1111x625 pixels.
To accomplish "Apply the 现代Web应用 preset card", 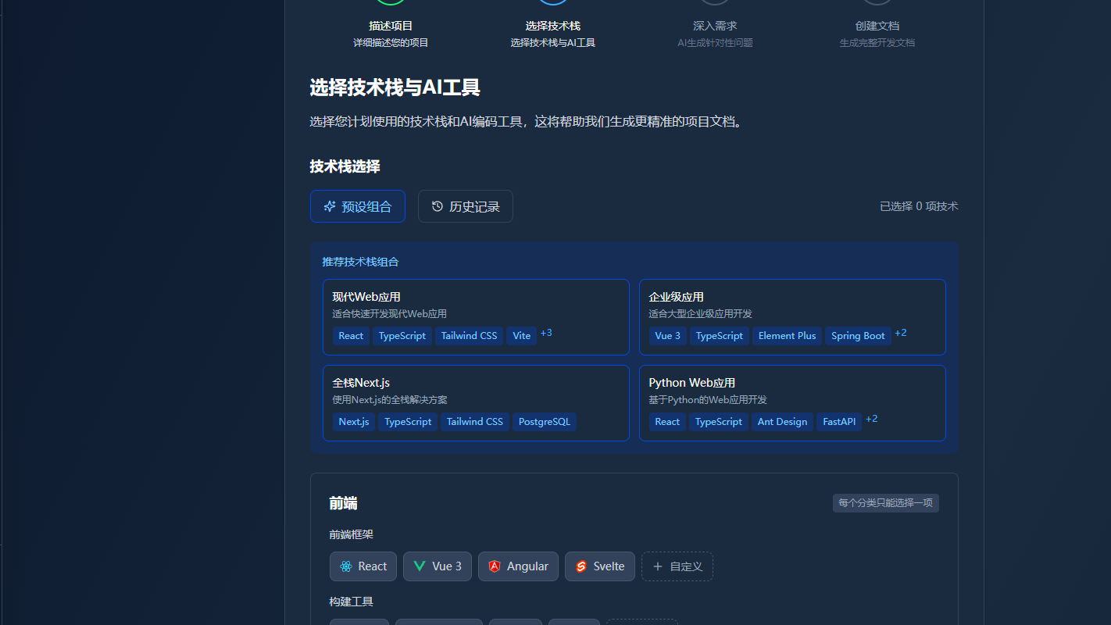I will [x=476, y=317].
